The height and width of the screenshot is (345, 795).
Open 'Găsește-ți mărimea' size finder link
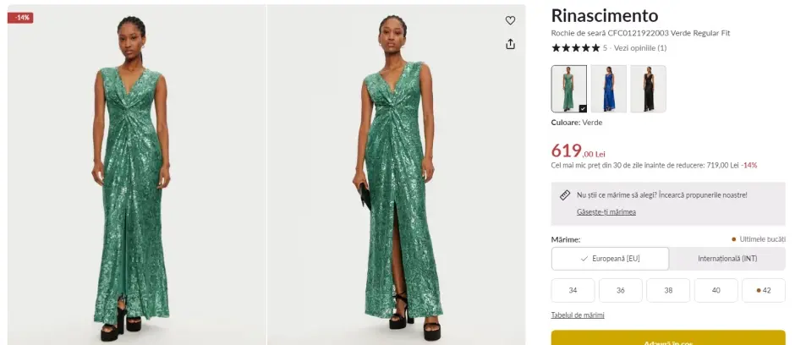click(606, 211)
